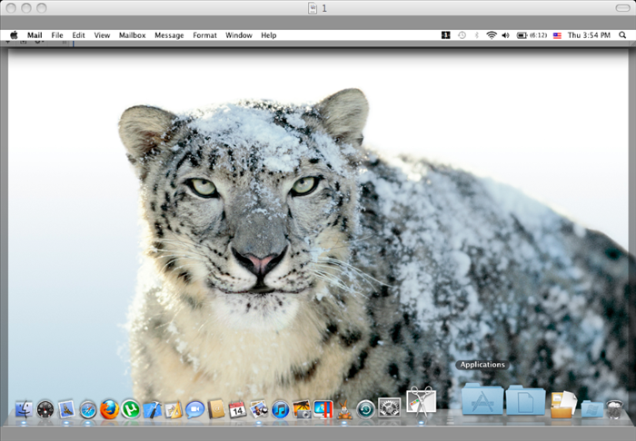Viewport: 636px width, 441px height.
Task: Open the Applications folder stack
Action: (482, 399)
